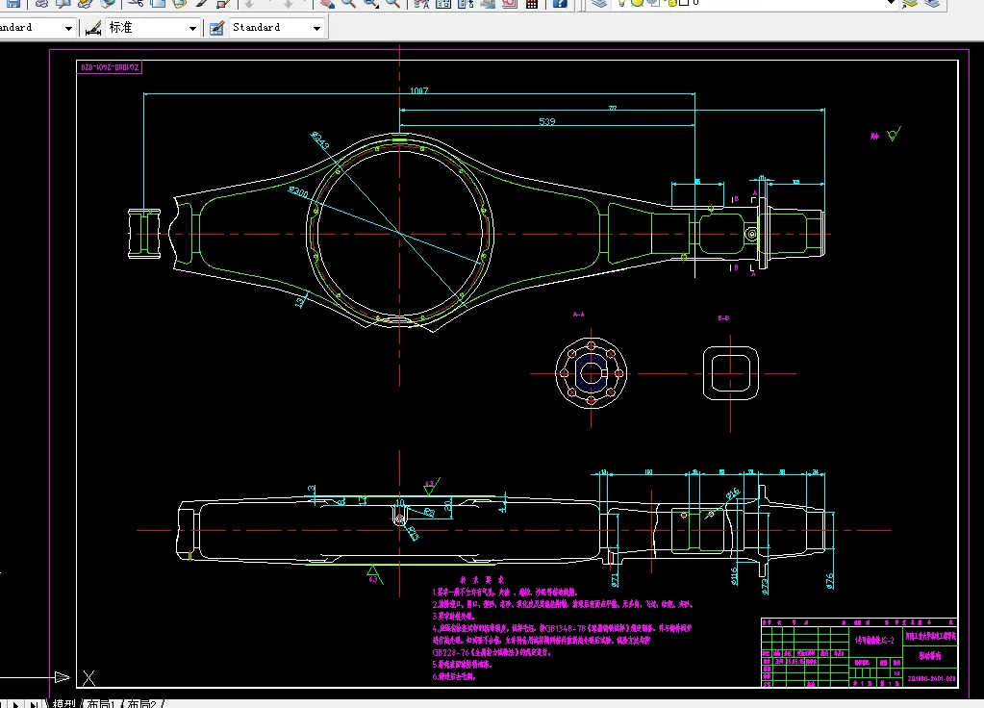Expand the Standard table style dropdown
This screenshot has height=708, width=984.
pyautogui.click(x=316, y=28)
